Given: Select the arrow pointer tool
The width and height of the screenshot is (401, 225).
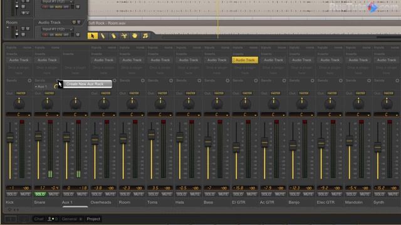Looking at the screenshot, I should tap(92, 36).
